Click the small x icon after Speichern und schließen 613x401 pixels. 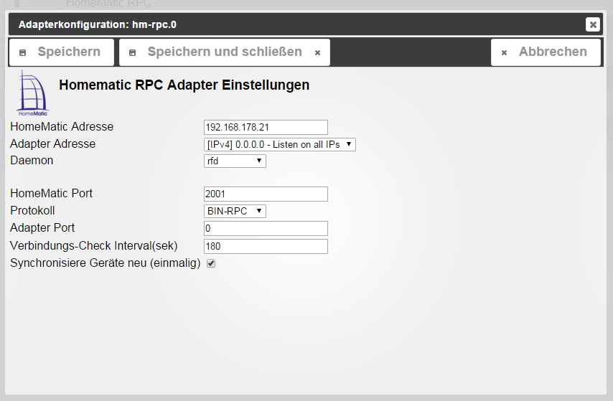[317, 52]
